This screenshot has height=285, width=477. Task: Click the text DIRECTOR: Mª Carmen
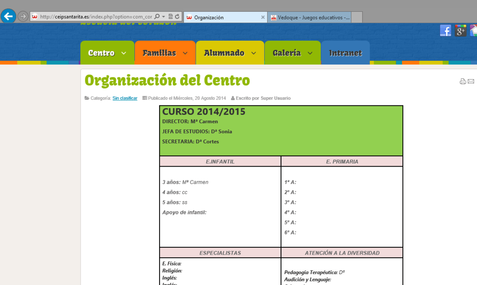[x=190, y=121]
